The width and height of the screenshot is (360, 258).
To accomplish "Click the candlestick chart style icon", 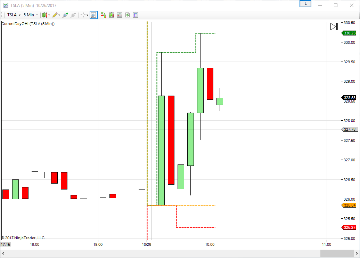I will pos(45,15).
